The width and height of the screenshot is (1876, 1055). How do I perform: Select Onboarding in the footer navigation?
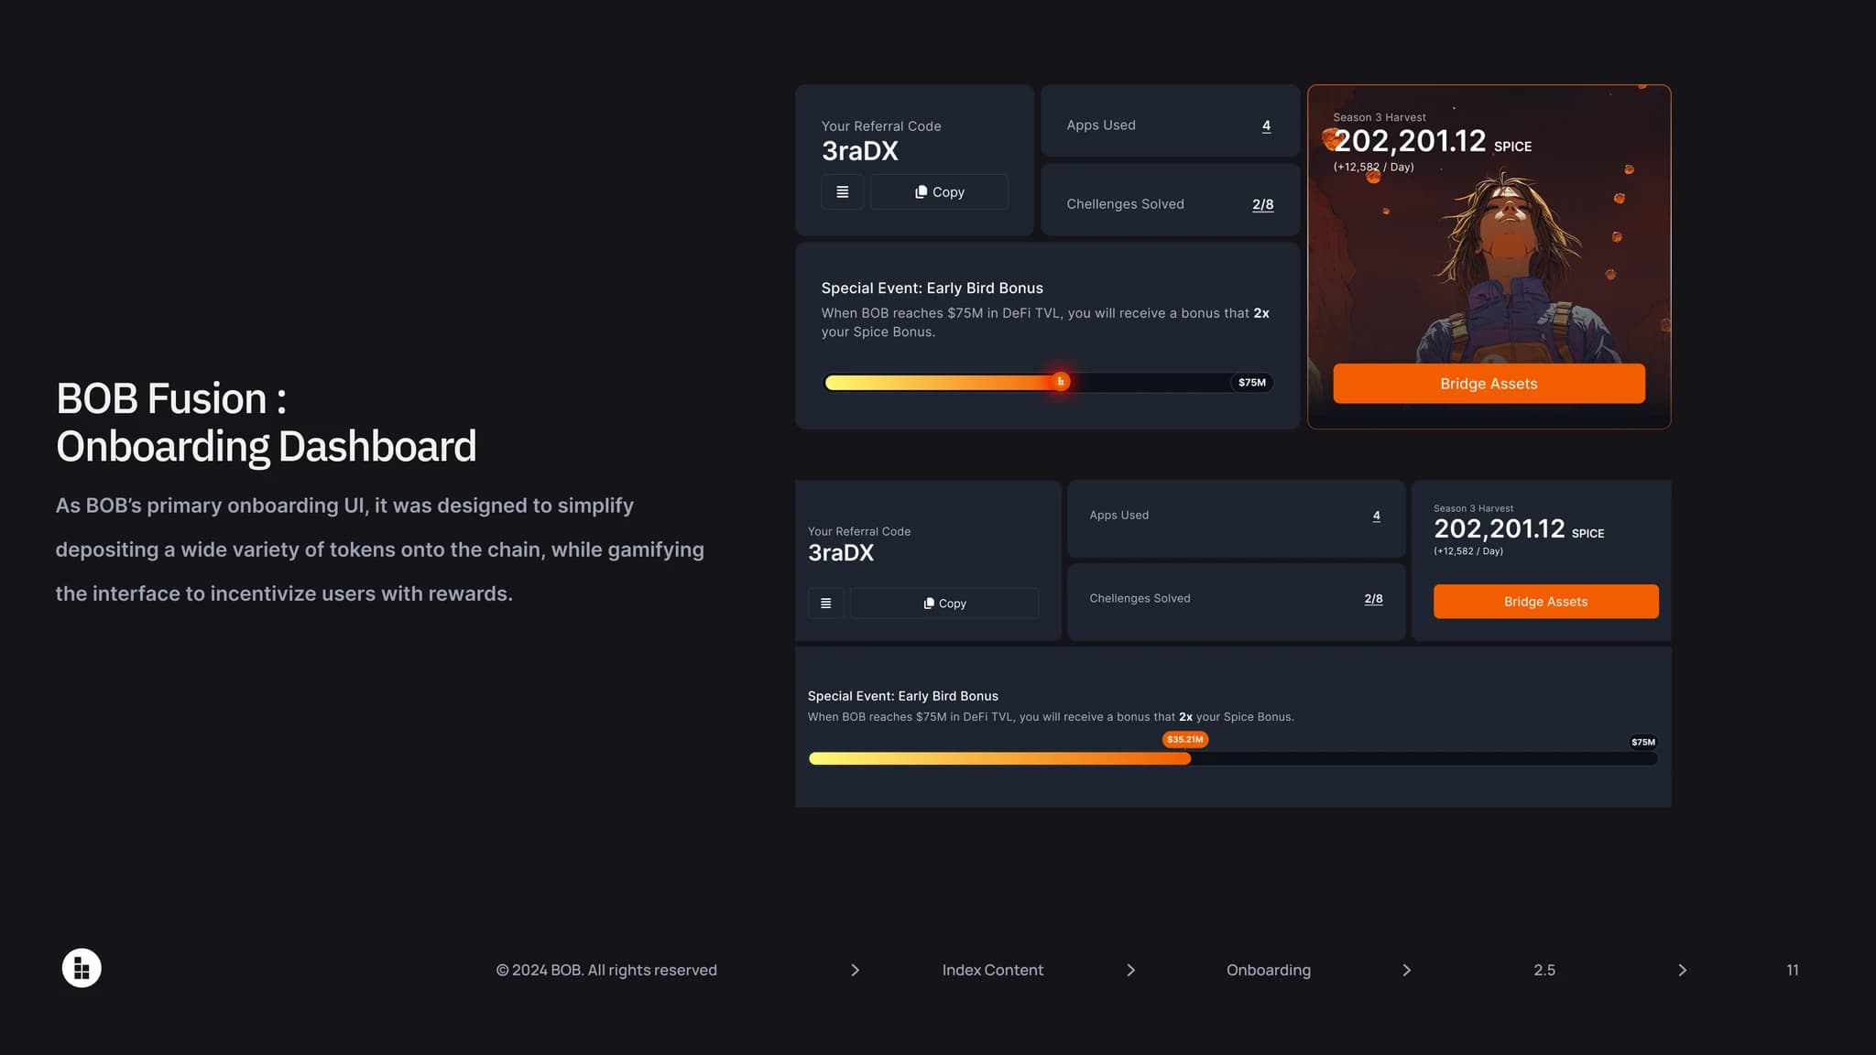point(1269,970)
